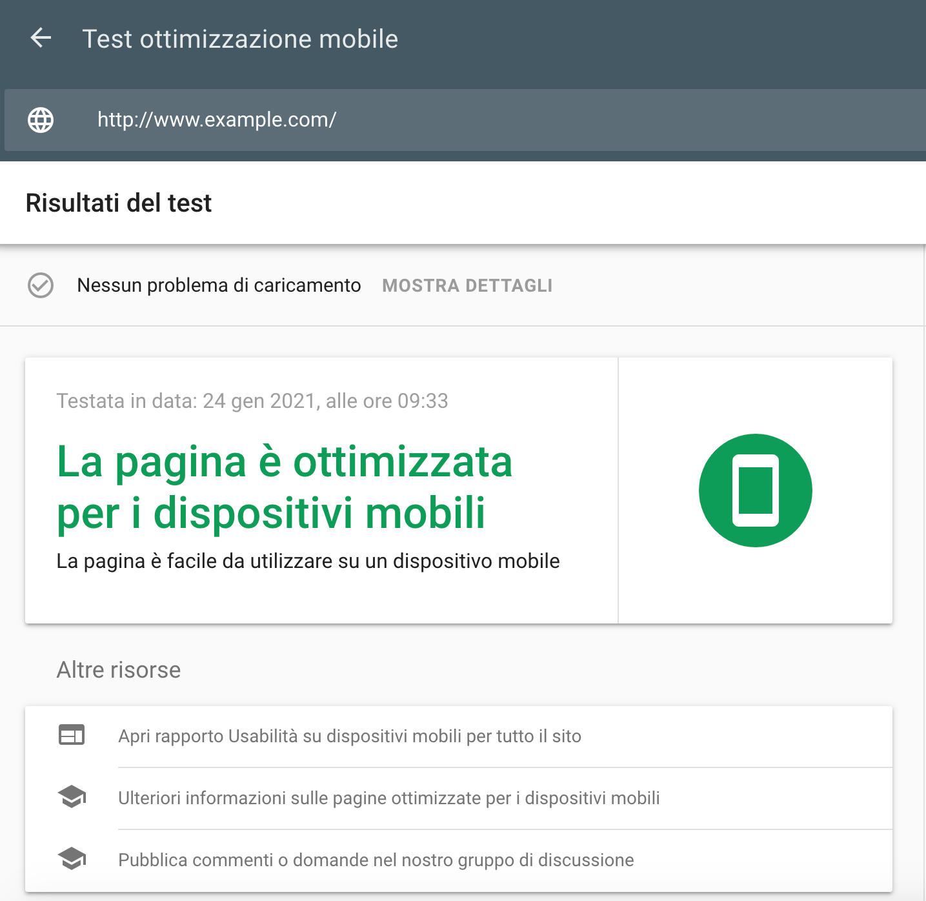Click the checkmark circle loading status icon
Viewport: 926px width, 901px height.
click(41, 285)
